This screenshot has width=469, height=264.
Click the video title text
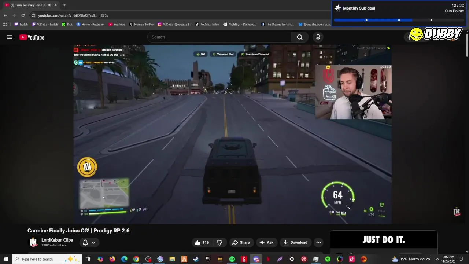(x=78, y=231)
